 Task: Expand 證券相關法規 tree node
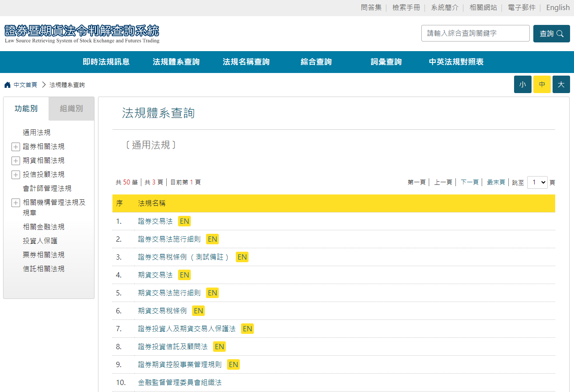point(16,147)
